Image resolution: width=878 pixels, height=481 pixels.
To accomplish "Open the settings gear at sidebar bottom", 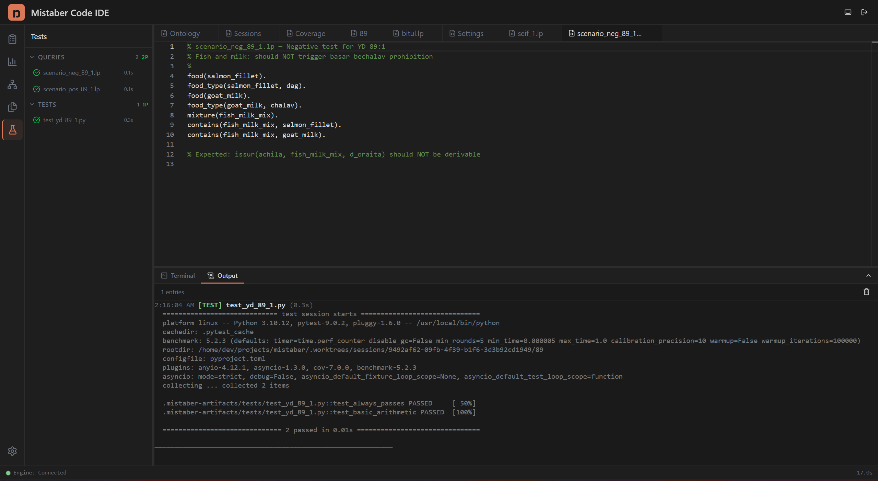I will pos(12,451).
